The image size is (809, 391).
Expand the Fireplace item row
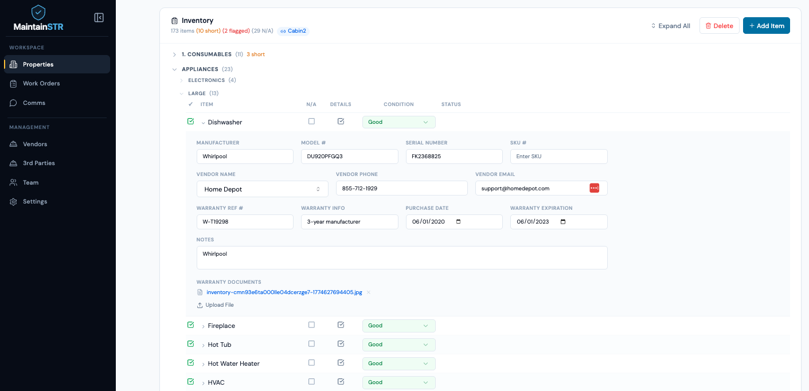pos(203,326)
